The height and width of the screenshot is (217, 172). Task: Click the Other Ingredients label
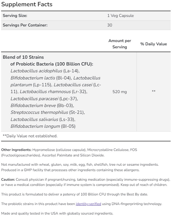pyautogui.click(x=16, y=150)
